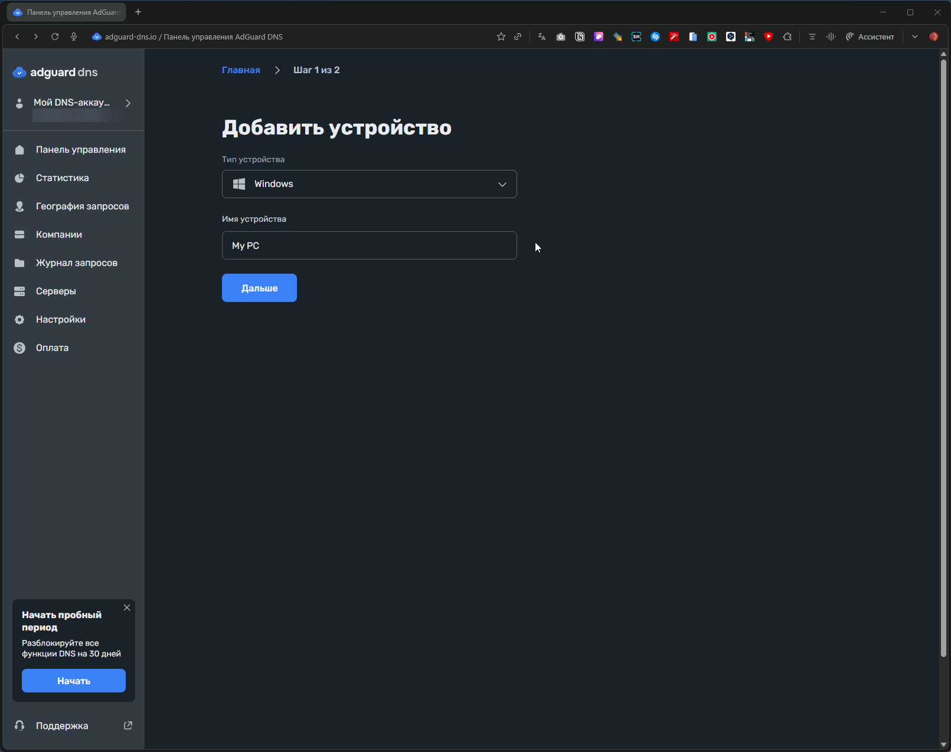Dismiss the trial period banner
The image size is (951, 752).
tap(127, 607)
